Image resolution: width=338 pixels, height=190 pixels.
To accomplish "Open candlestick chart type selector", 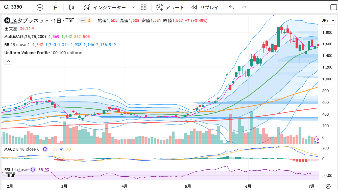I will click(x=72, y=7).
